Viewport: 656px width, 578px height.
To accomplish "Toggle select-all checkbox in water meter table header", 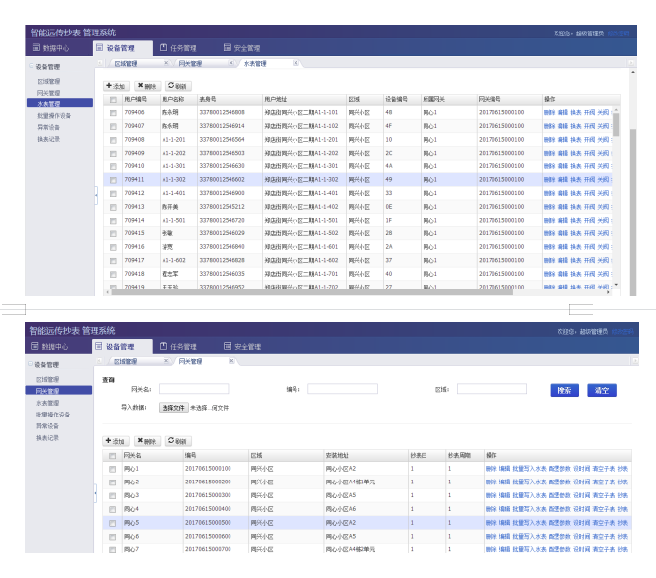I will coord(113,100).
